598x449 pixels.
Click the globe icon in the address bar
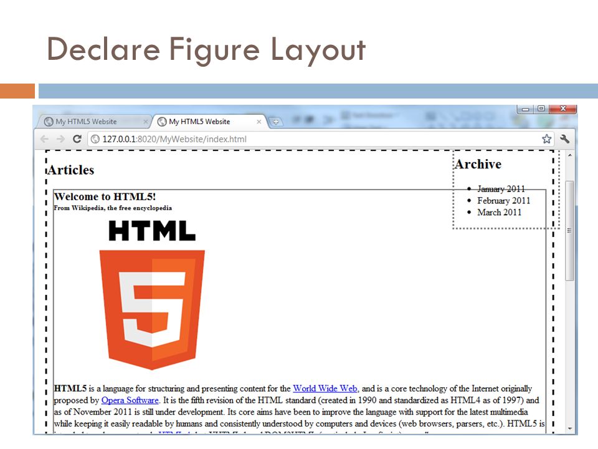coord(95,139)
